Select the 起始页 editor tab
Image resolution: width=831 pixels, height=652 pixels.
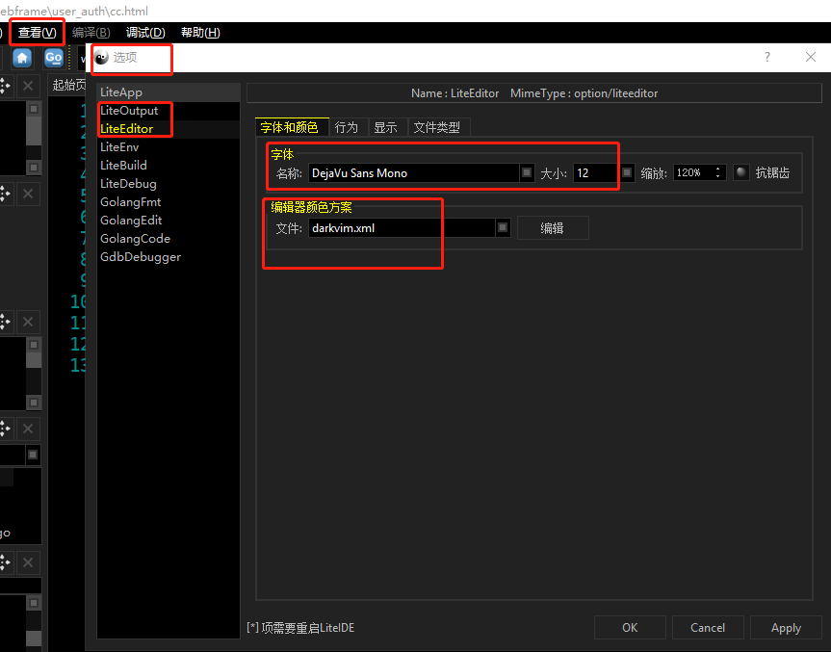click(x=69, y=85)
